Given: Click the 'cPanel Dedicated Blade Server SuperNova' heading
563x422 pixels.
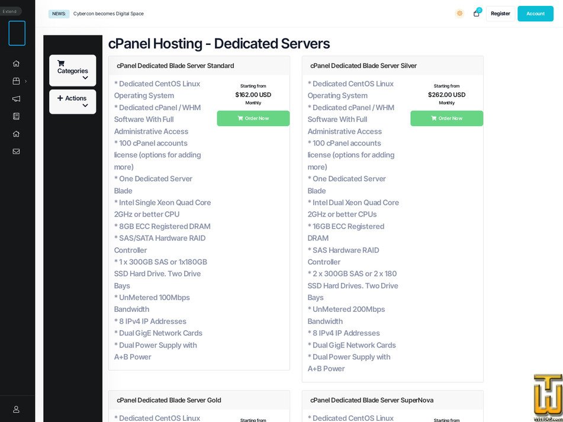Looking at the screenshot, I should (x=372, y=400).
